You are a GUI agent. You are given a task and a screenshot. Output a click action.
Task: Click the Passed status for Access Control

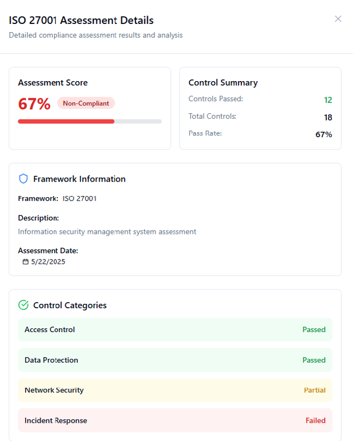314,329
